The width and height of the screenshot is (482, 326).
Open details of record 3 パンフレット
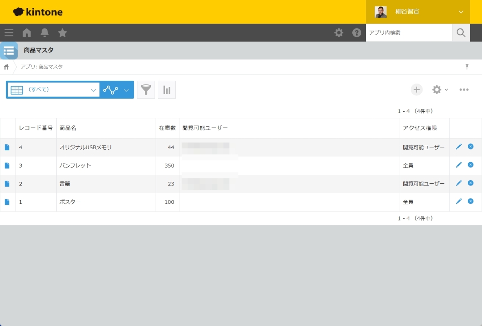pos(7,165)
